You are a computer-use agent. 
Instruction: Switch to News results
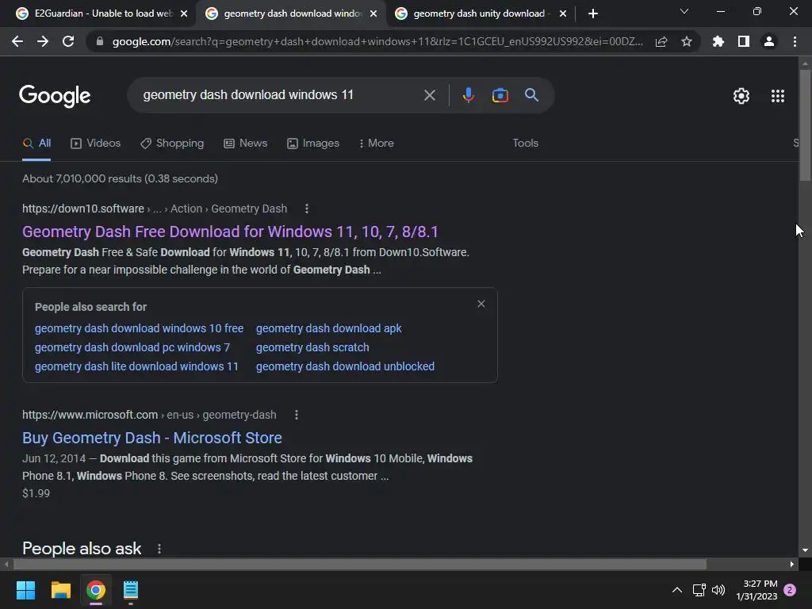(x=246, y=144)
